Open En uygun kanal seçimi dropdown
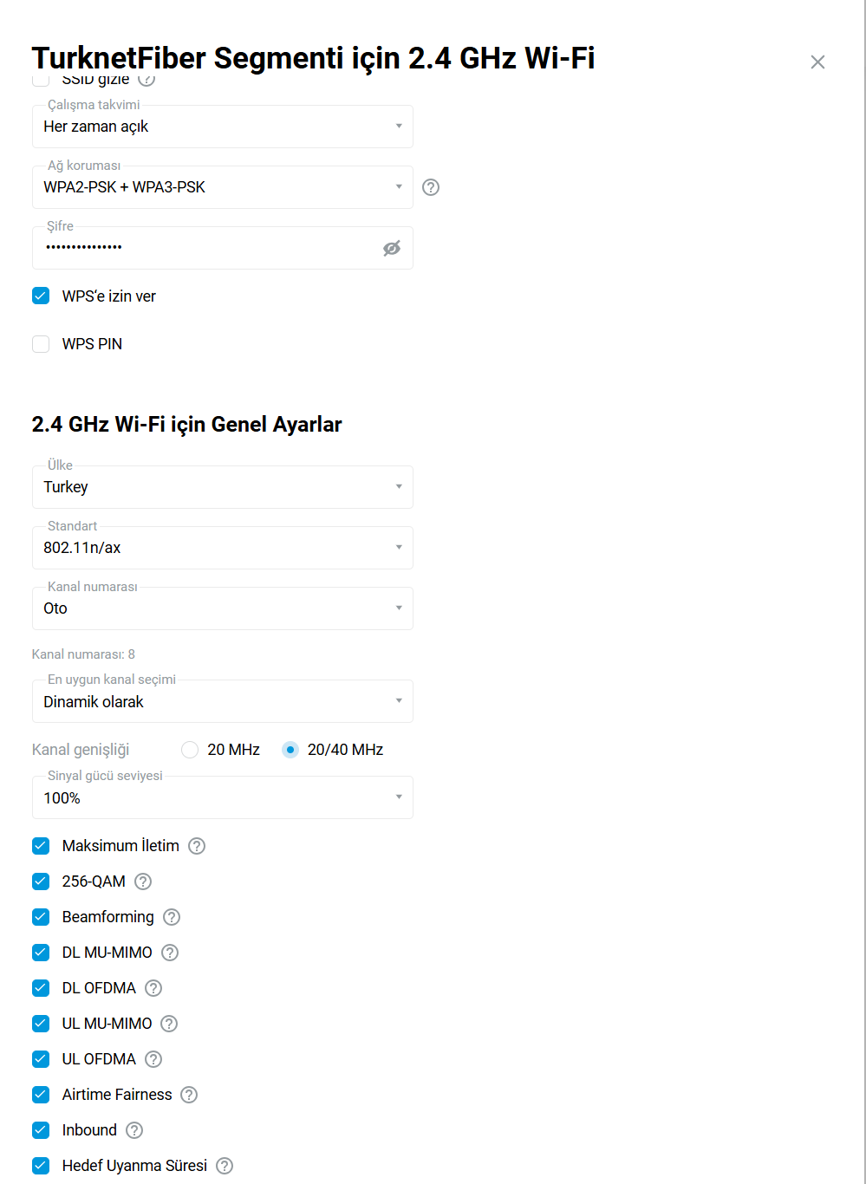The image size is (866, 1184). 223,701
